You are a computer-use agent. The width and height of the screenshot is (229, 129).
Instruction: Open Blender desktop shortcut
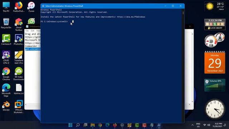pos(6,106)
